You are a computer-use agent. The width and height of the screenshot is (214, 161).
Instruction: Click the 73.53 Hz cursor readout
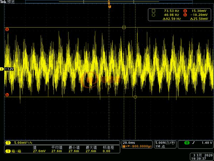tap(172, 11)
